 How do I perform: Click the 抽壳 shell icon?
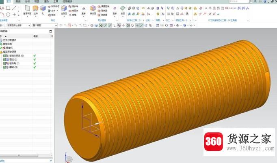click(49, 15)
